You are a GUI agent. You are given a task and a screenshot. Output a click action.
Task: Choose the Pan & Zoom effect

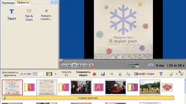click(29, 15)
